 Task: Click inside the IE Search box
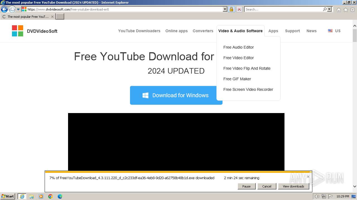(x=283, y=9)
